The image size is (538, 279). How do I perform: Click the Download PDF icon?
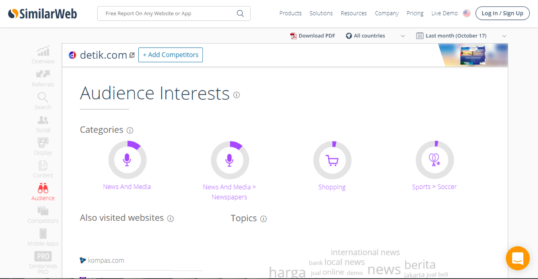(293, 36)
